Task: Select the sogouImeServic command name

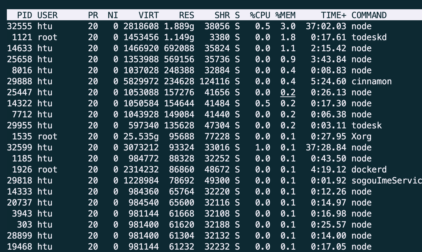Action: (x=387, y=181)
